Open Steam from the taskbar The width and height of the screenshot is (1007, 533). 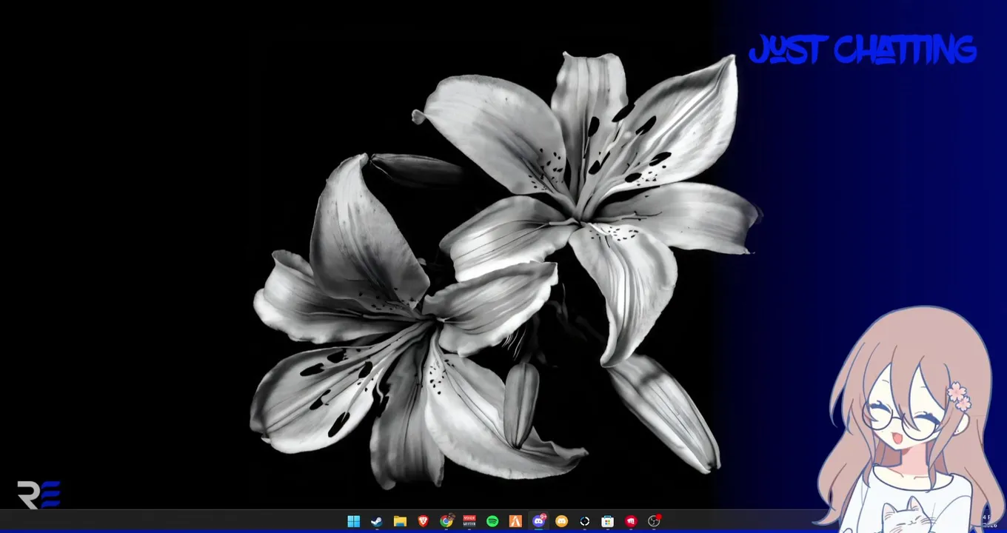point(376,521)
